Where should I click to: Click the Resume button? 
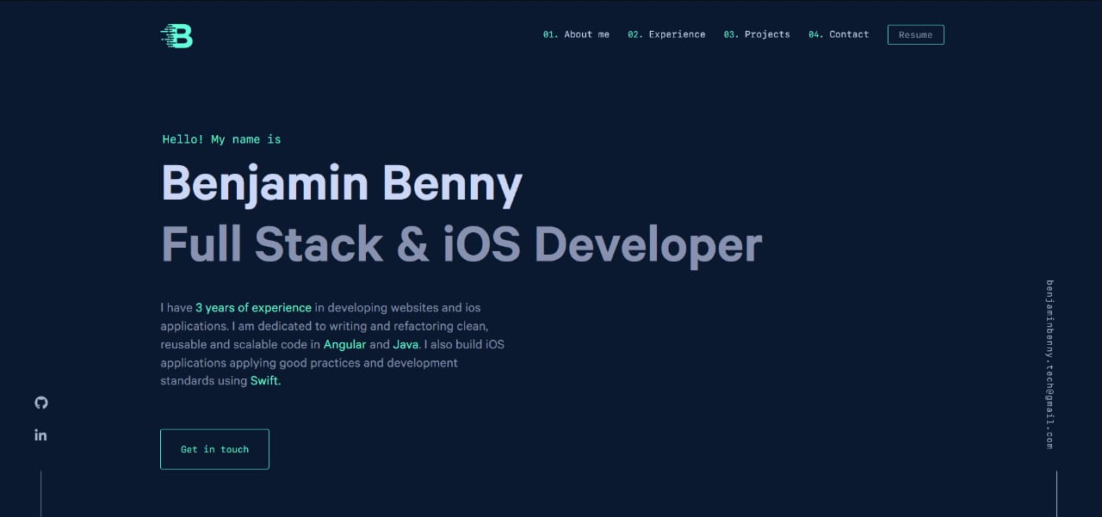(x=915, y=34)
